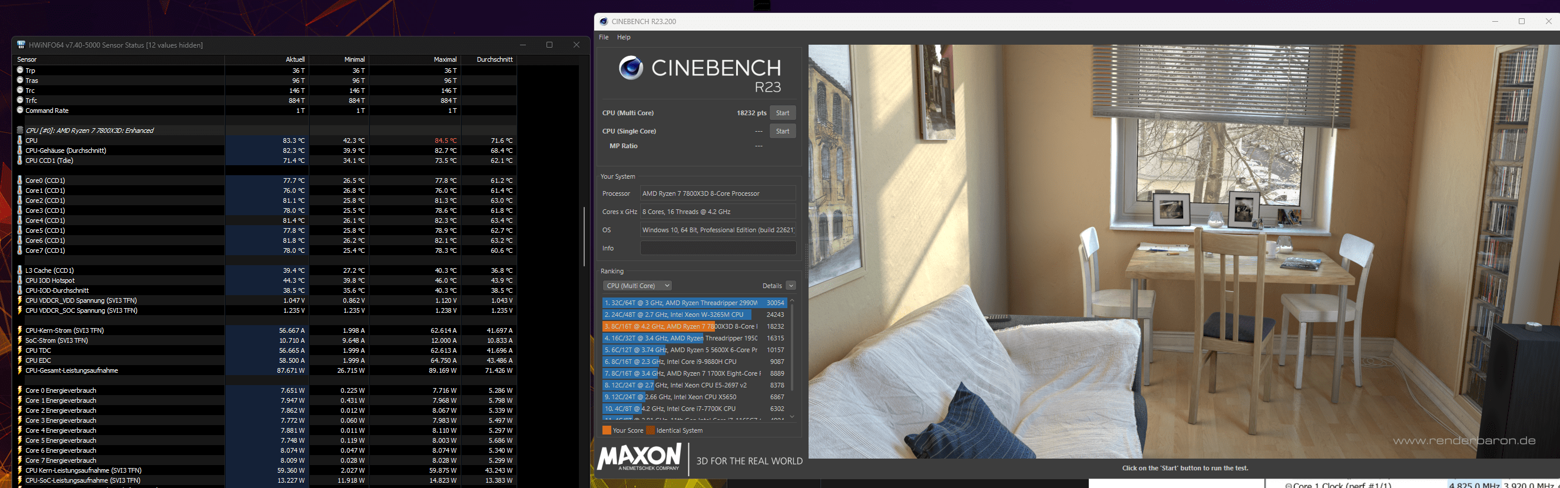Click lightning icon of CPU VDDCR_VDD Spannung

(20, 300)
